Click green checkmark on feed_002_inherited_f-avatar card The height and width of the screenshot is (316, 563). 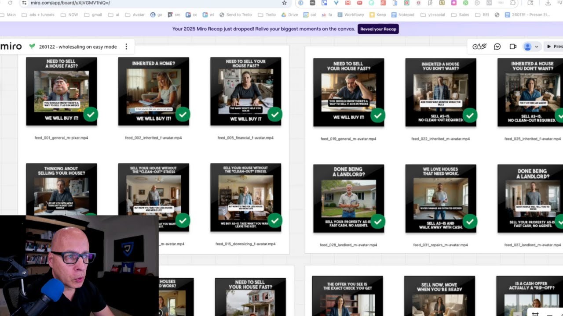(x=183, y=115)
